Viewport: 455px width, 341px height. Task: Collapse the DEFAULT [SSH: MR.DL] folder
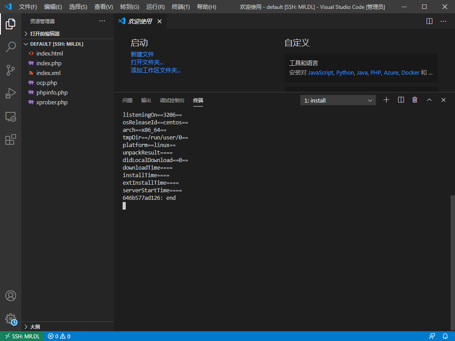pos(68,44)
